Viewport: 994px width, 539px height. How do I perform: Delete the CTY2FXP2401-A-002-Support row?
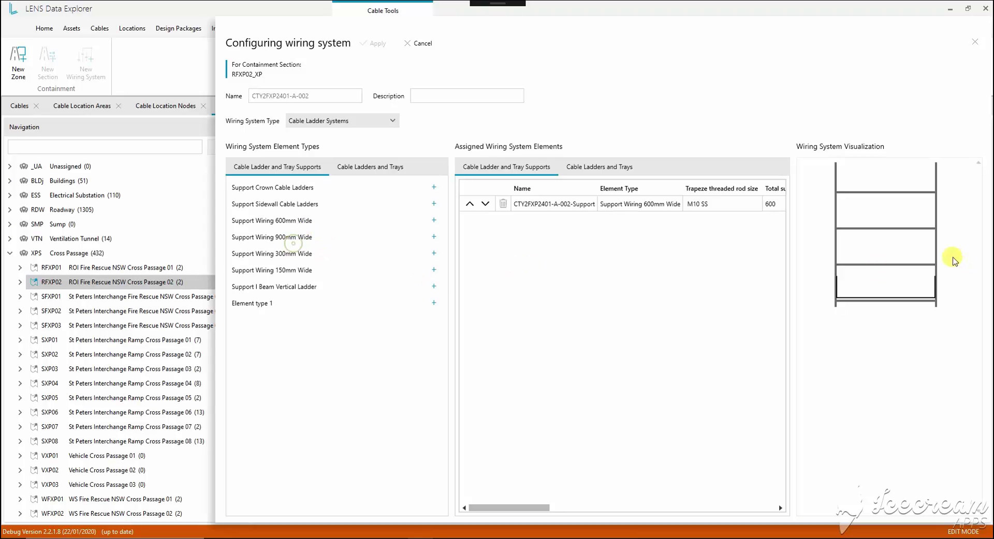503,204
